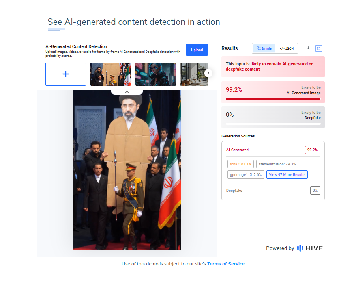The height and width of the screenshot is (291, 354).
Task: Select the flags crowd sample thumbnail
Action: (x=111, y=74)
